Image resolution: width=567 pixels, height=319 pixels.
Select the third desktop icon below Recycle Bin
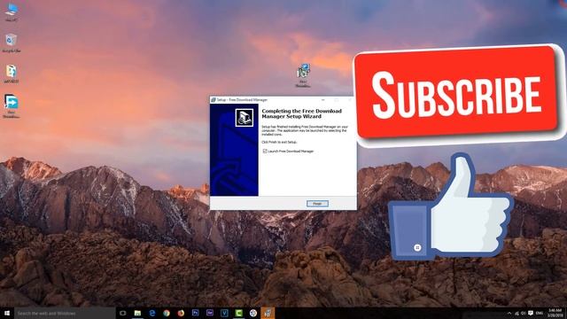[x=12, y=74]
